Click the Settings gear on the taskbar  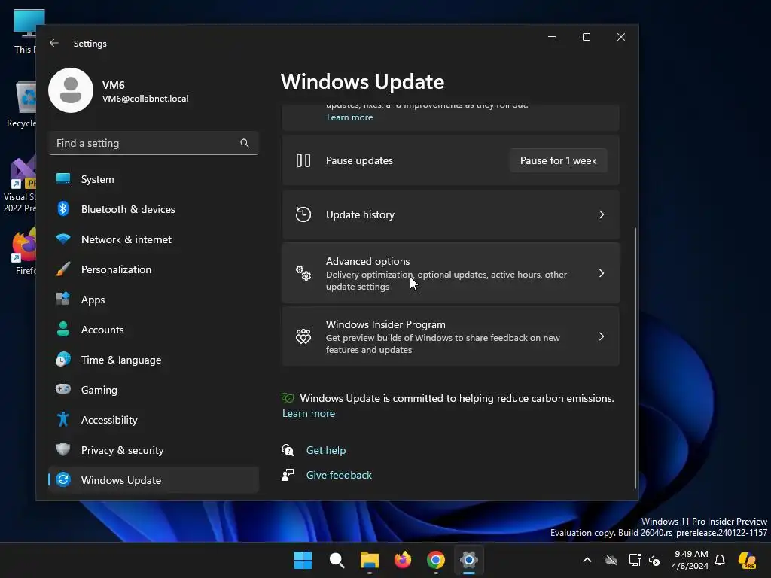468,560
